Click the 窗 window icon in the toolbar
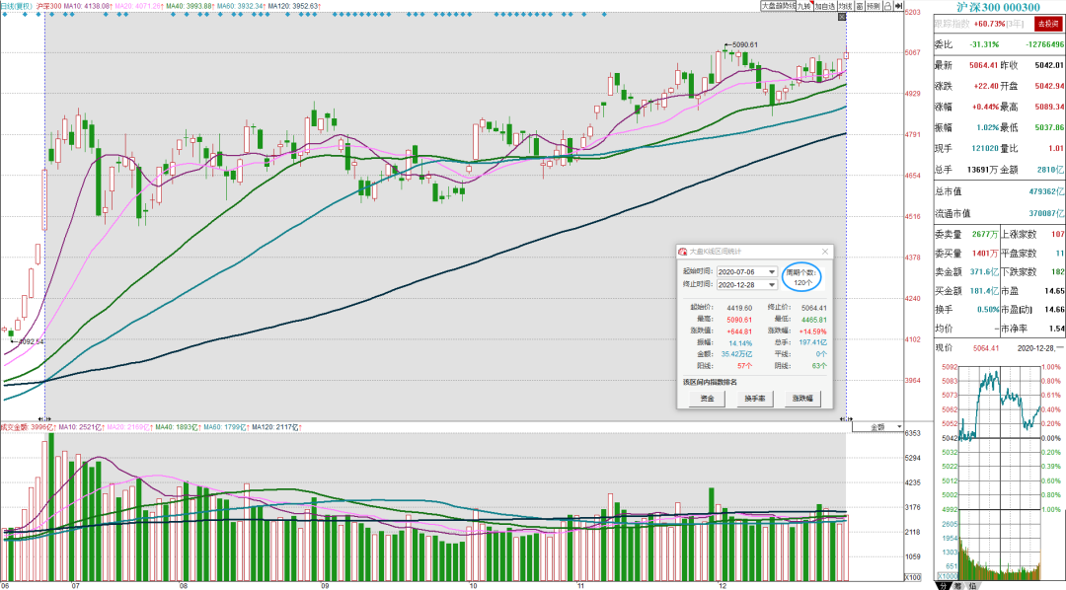 860,6
